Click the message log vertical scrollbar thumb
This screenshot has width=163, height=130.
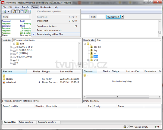pos(160,32)
